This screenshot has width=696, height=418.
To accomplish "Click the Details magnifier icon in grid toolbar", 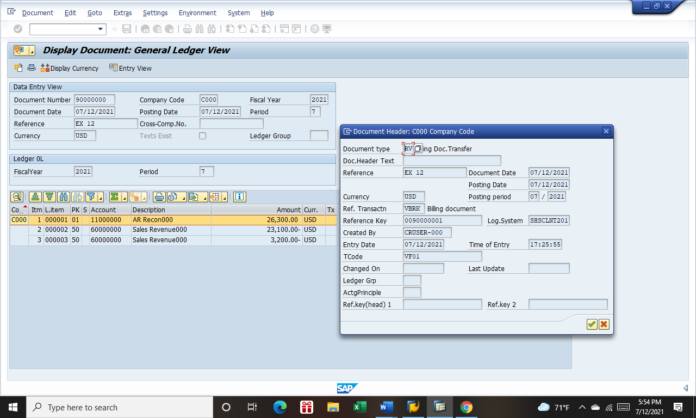I will 17,196.
